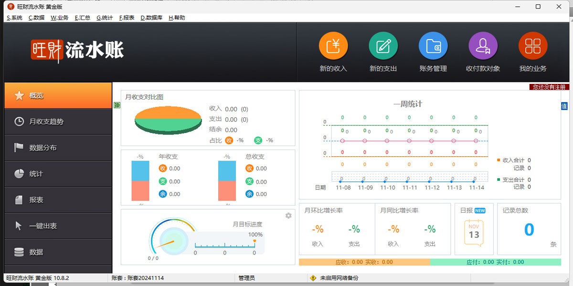Screen dimensions: 573x286
Task: Click the pie-chart icon beside sidebar 统计
Action: click(x=19, y=174)
